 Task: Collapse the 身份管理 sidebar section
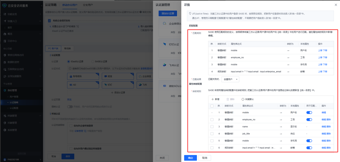[x=40, y=90]
